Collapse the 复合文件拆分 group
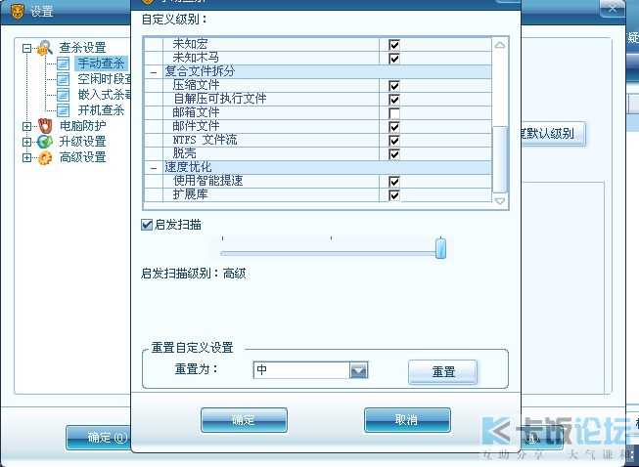Screen dimensions: 639x467 click(x=154, y=72)
